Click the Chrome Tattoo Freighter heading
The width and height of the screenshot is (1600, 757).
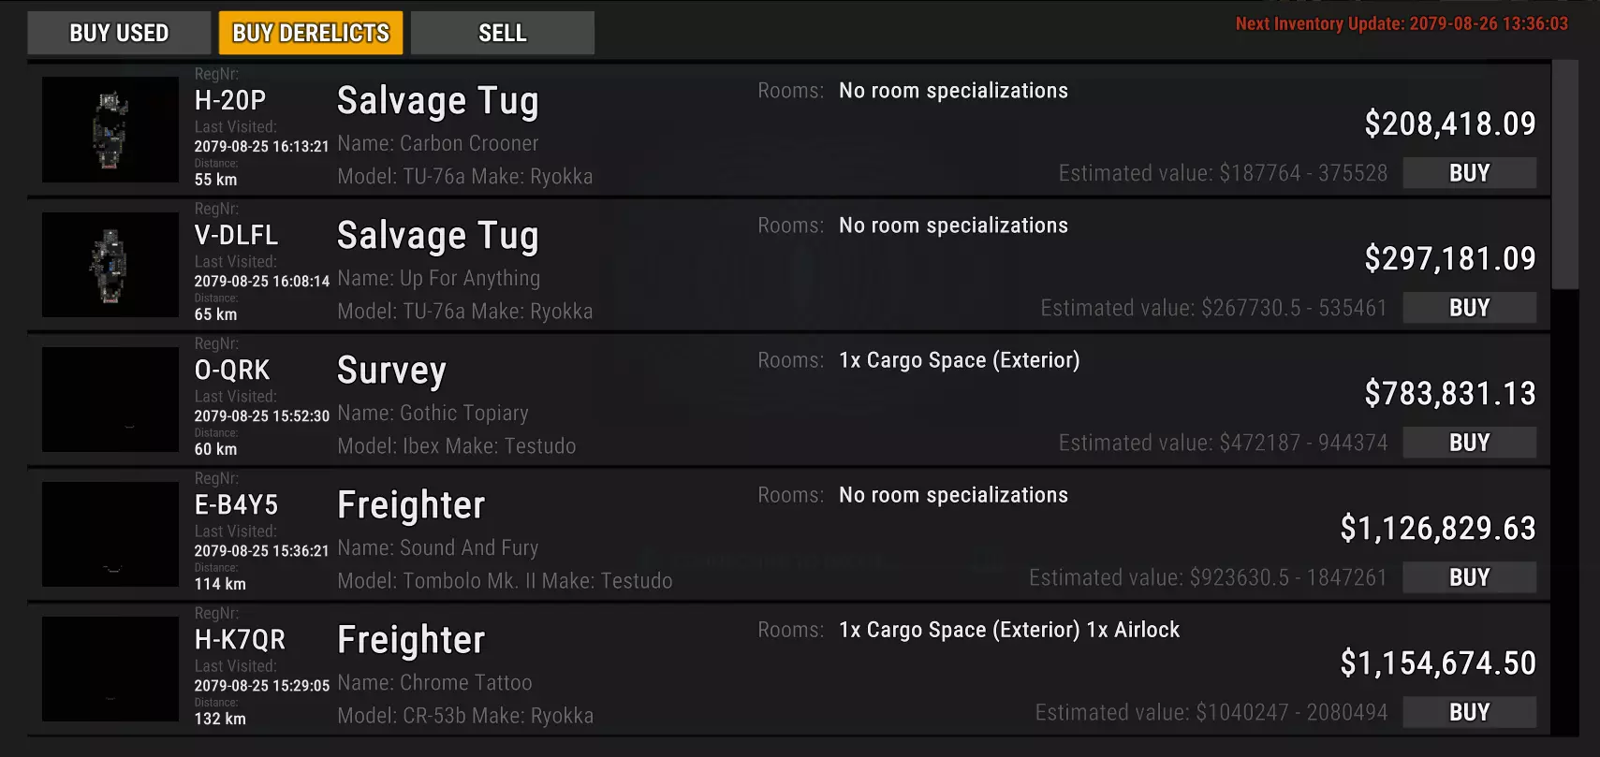tap(411, 640)
